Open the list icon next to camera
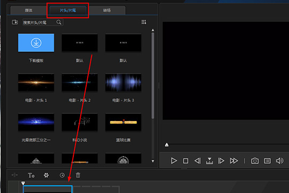 [267, 161]
